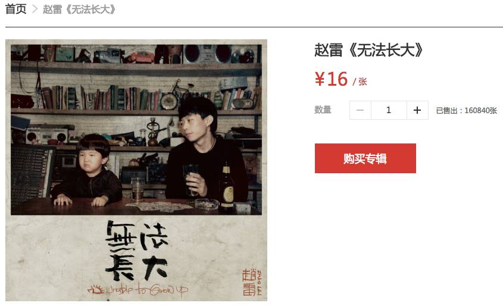Click the 已售出：160840张 sold count

coord(467,110)
